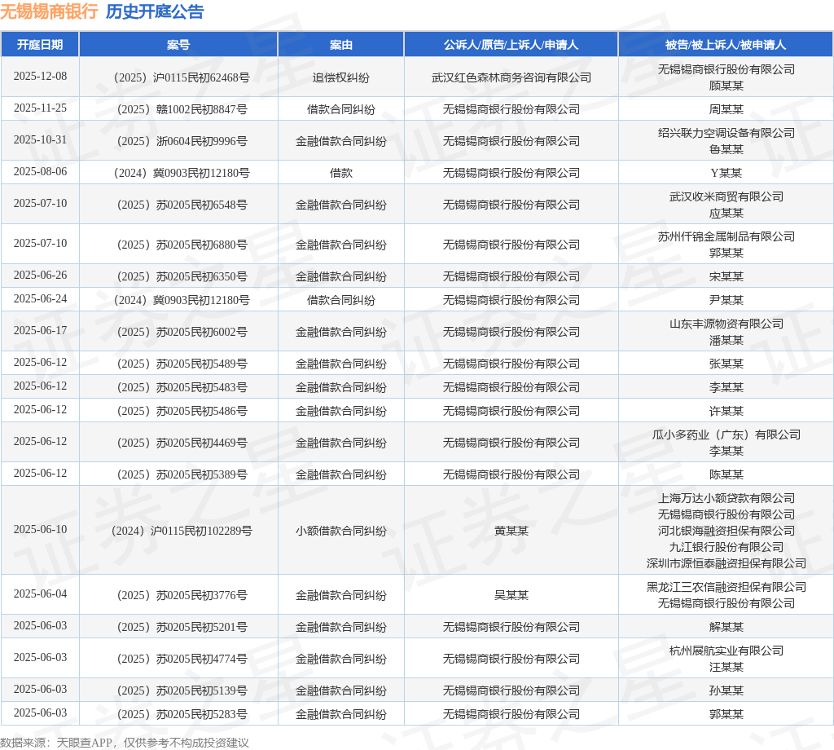This screenshot has width=834, height=750.
Task: Click the 小额借款合同纠纷 cause cell
Action: 341,532
